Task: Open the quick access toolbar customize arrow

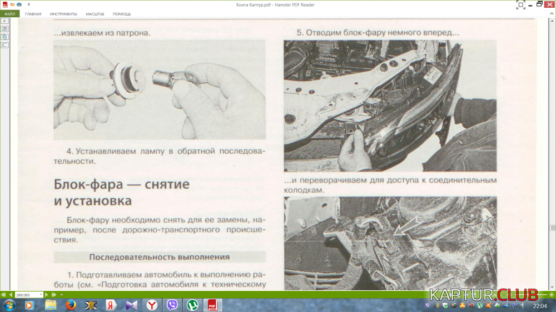Action: point(29,4)
